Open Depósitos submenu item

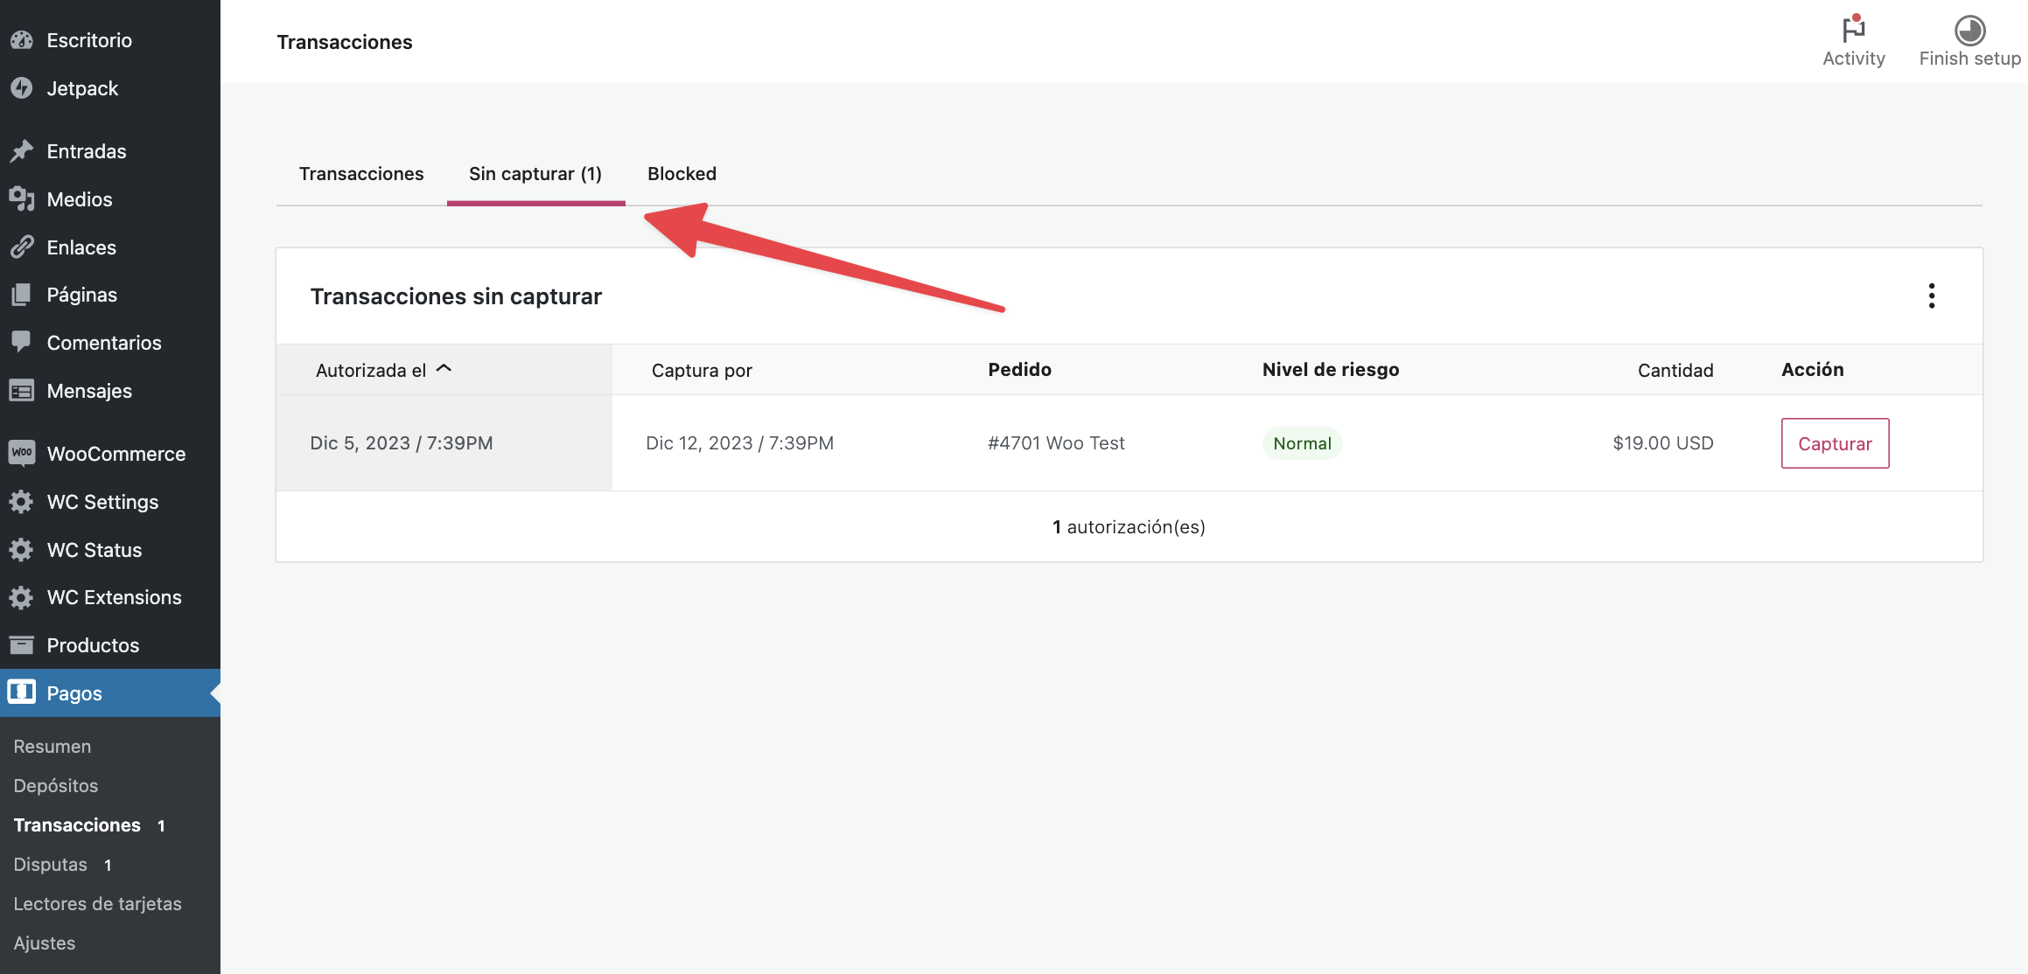pos(56,786)
